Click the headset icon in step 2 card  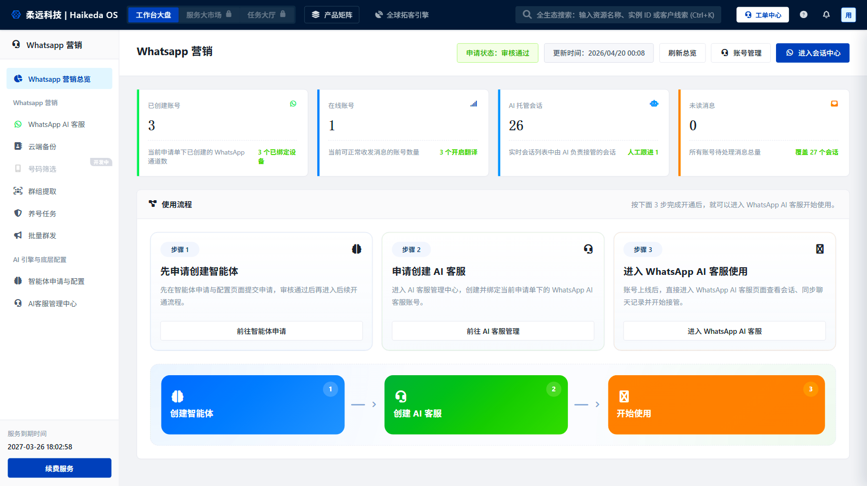point(588,249)
